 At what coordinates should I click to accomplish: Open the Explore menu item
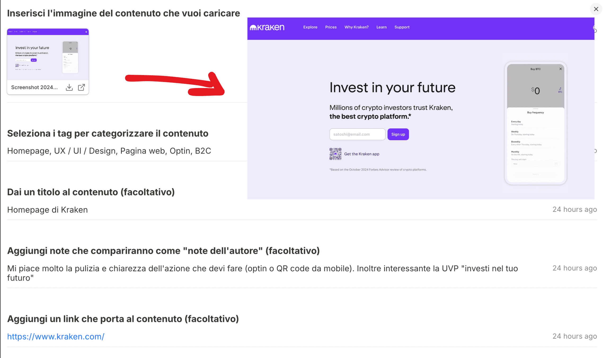point(310,27)
